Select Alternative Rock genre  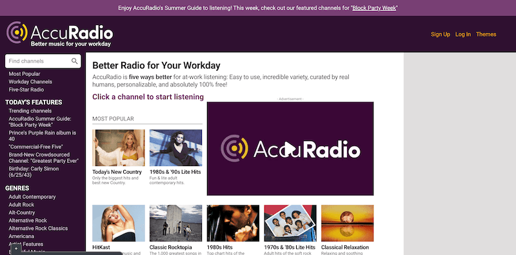point(28,220)
